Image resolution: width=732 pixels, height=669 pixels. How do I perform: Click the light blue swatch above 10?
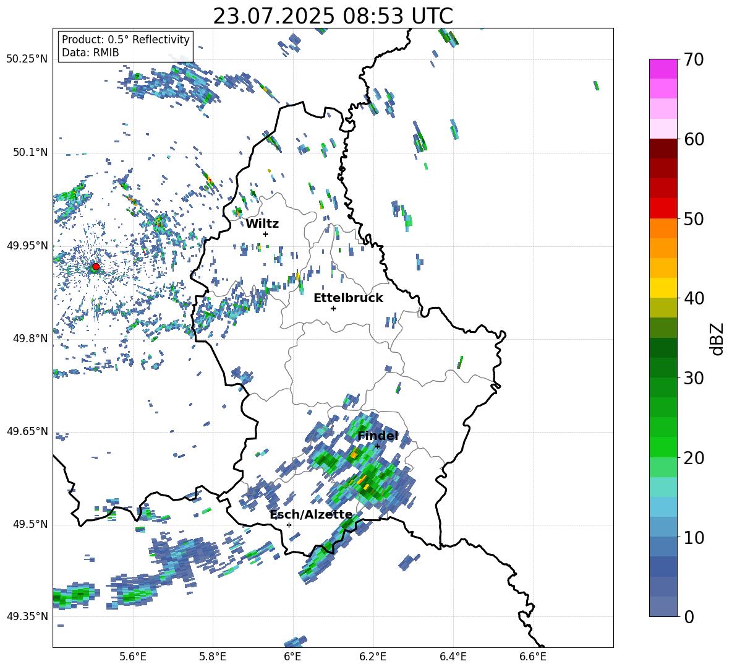[x=663, y=507]
